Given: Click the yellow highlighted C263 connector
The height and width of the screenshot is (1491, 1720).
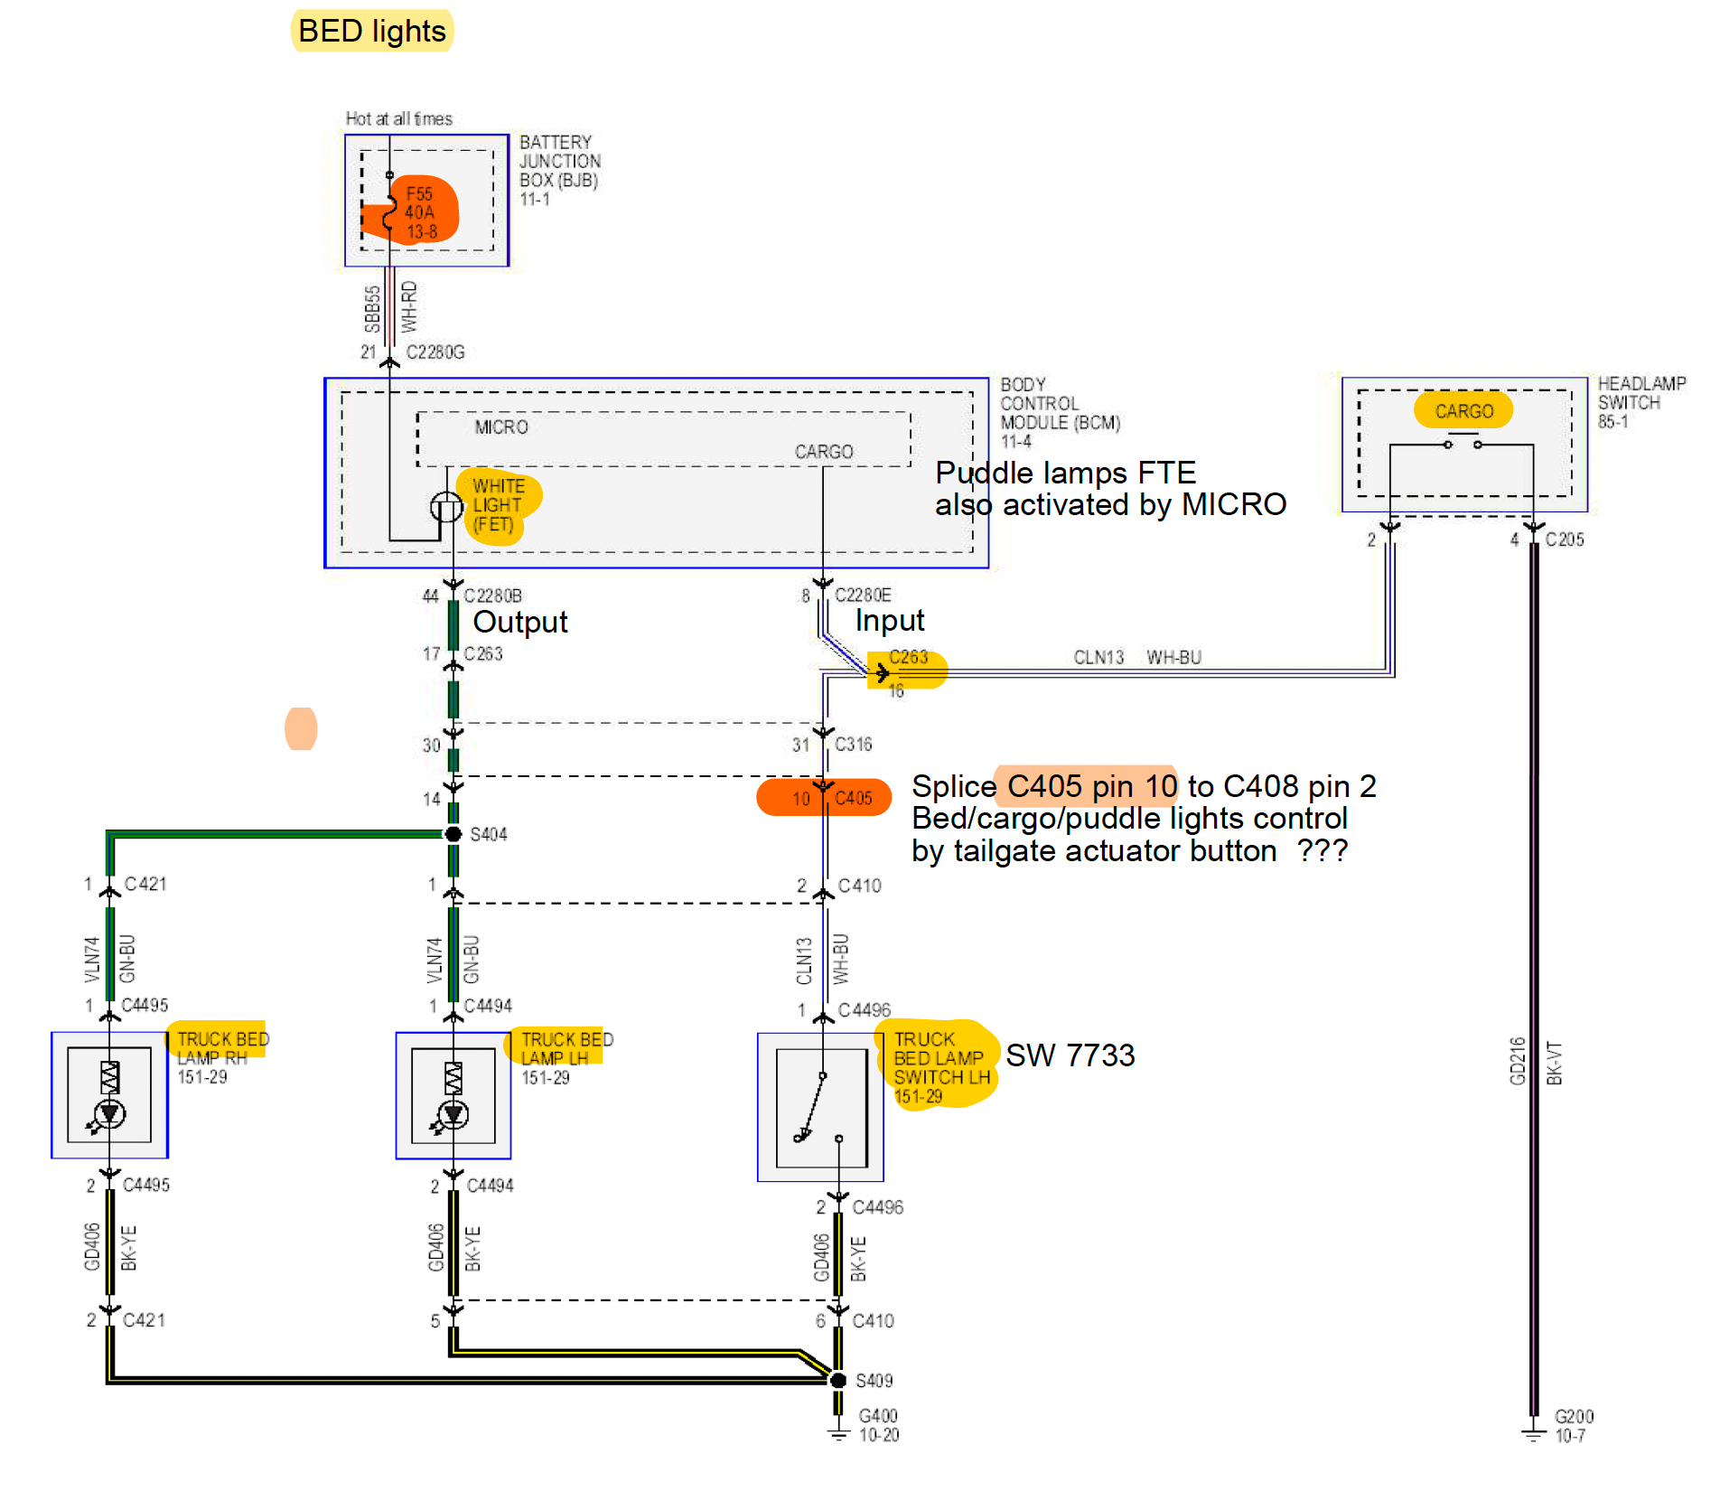Looking at the screenshot, I should [x=906, y=670].
